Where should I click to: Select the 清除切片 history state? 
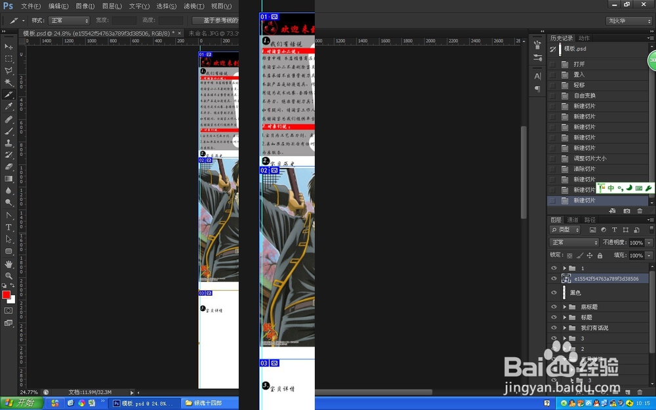[x=598, y=169]
